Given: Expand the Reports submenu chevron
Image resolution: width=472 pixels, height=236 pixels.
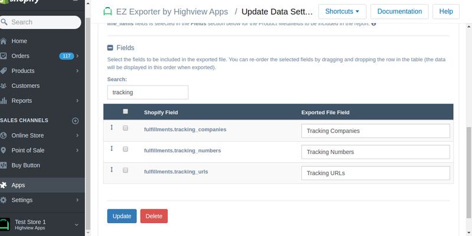Looking at the screenshot, I should (x=77, y=100).
